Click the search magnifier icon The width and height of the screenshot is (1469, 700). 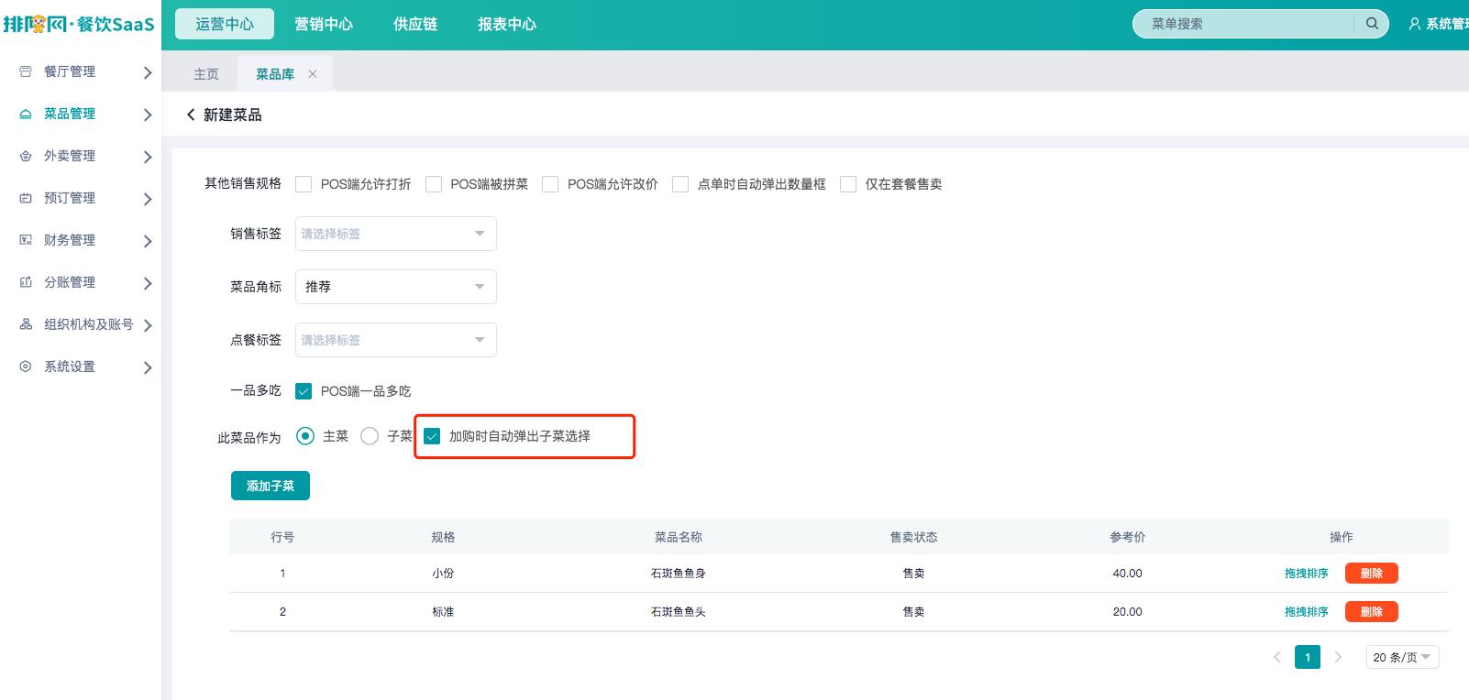click(1372, 24)
